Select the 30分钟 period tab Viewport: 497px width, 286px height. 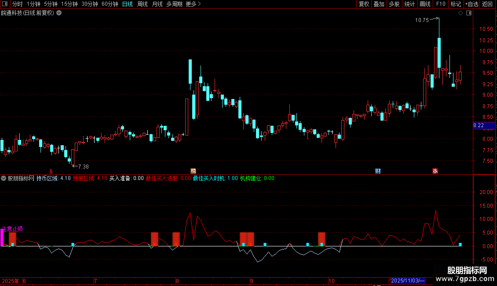[90, 4]
